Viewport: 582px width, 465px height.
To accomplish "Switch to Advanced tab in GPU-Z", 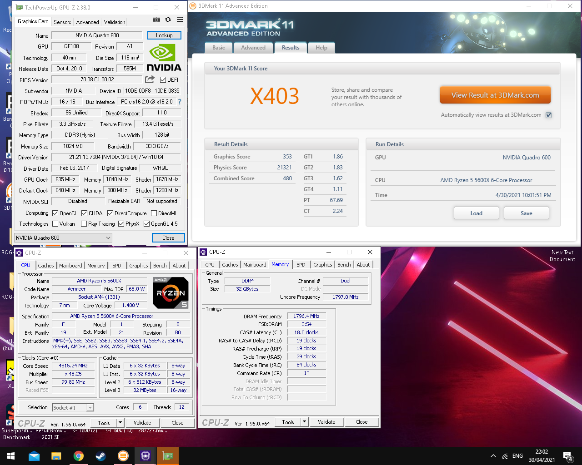I will (x=87, y=22).
